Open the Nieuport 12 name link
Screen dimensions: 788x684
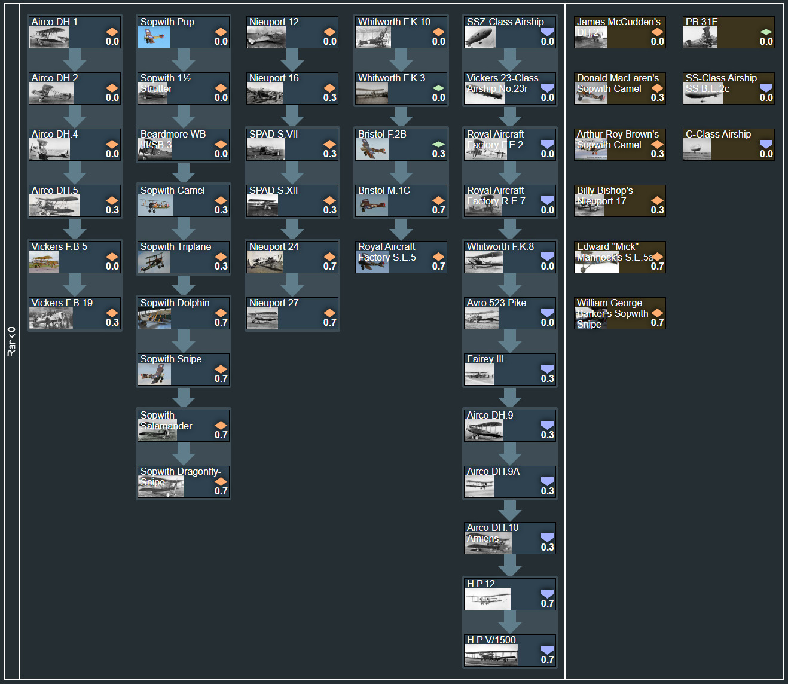pyautogui.click(x=274, y=22)
